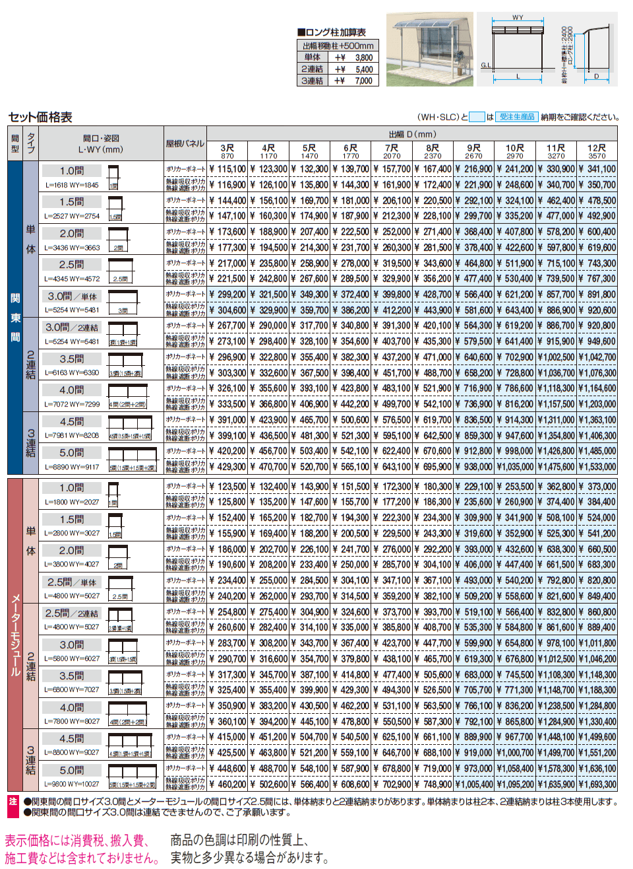Click the terrace roof product photo

pos(429,50)
